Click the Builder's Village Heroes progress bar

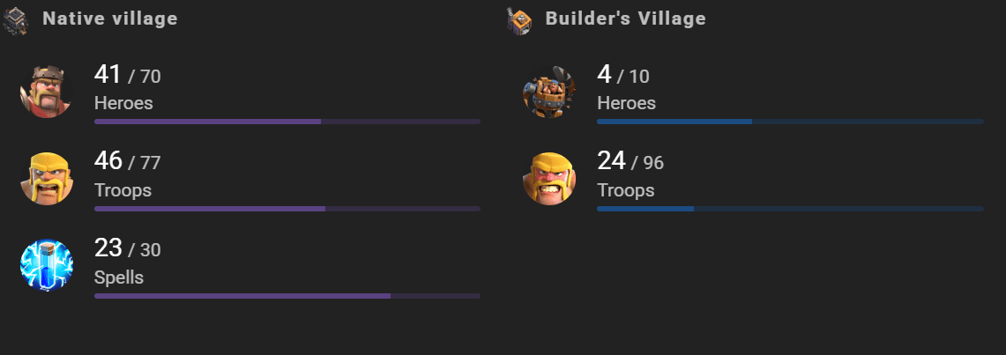790,122
